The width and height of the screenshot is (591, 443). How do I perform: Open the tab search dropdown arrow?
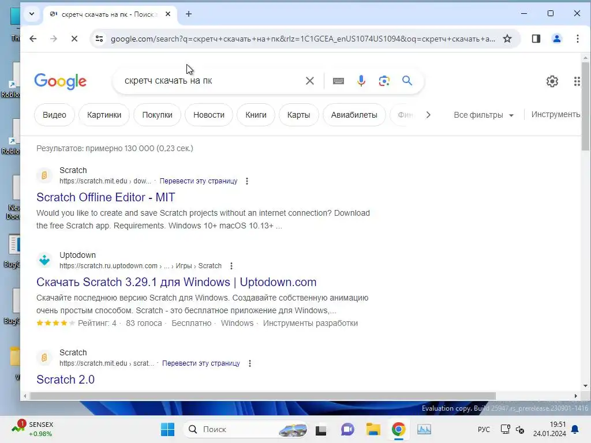32,14
